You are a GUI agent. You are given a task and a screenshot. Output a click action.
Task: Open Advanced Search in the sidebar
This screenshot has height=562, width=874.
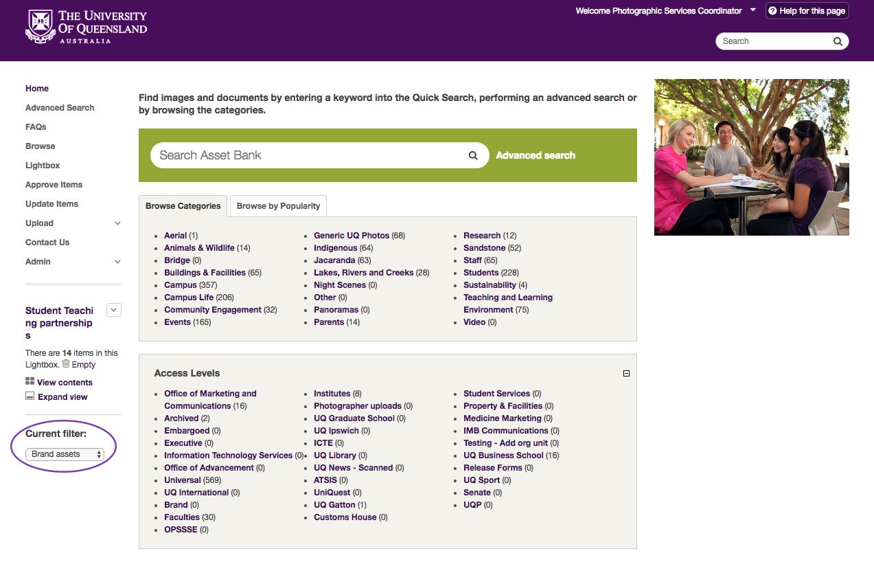tap(60, 108)
